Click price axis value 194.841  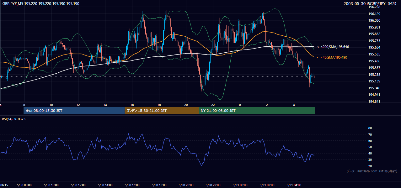coord(375,102)
